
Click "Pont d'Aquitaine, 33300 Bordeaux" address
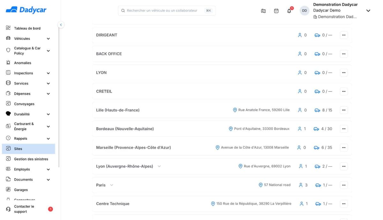point(262,129)
